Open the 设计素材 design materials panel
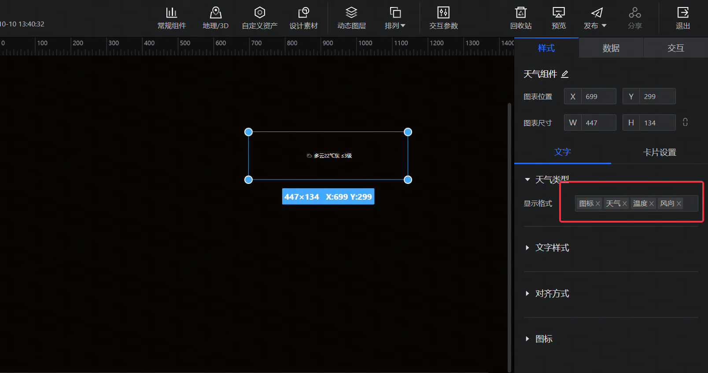The width and height of the screenshot is (708, 373). [303, 18]
